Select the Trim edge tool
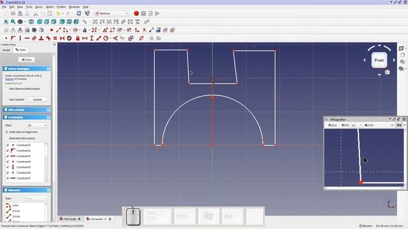Viewport: 408px width, 229px height. 145,30
